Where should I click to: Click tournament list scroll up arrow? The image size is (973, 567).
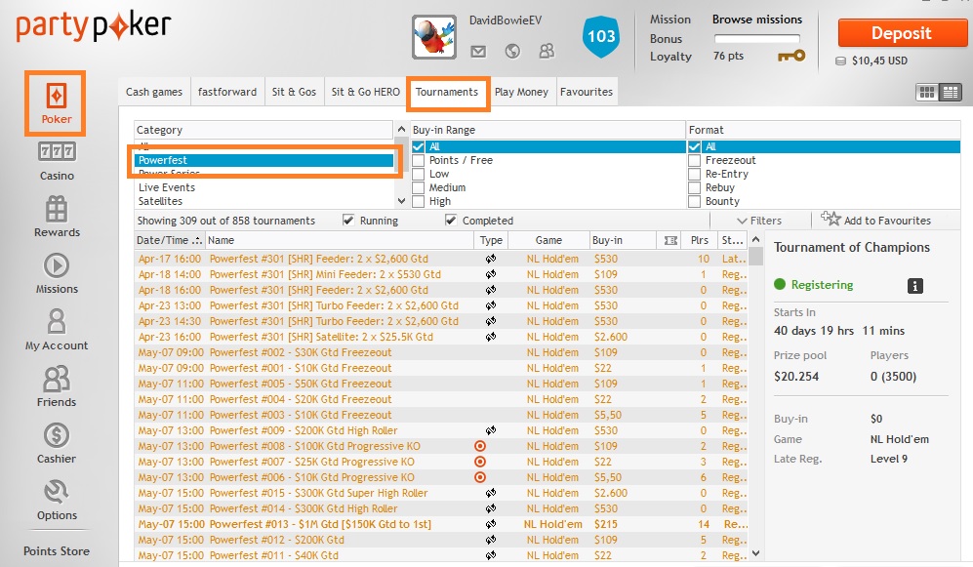point(755,239)
